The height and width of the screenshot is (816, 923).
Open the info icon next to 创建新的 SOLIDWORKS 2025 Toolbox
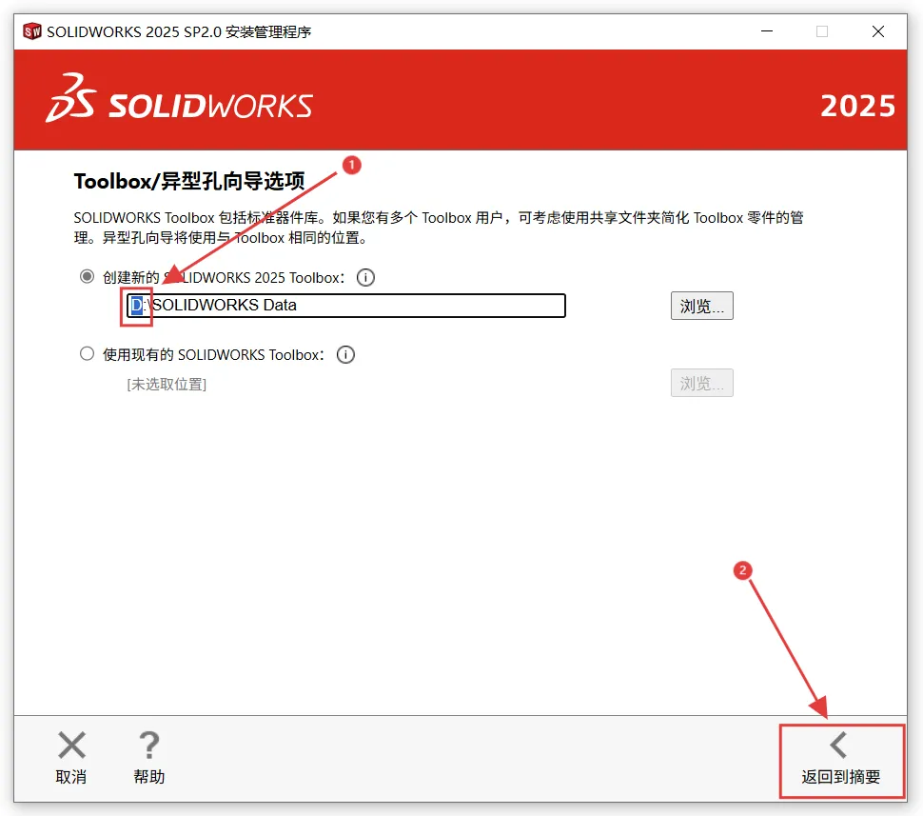pos(365,277)
